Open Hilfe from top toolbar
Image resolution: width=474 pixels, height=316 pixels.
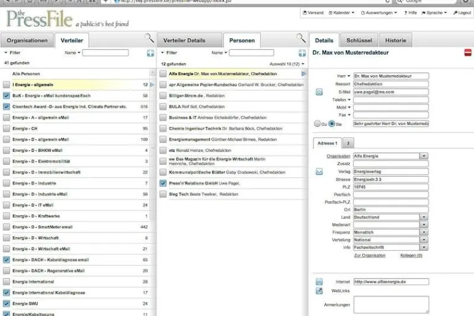[x=411, y=12]
